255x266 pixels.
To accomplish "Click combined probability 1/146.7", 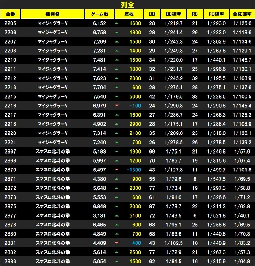I will point(242,60).
